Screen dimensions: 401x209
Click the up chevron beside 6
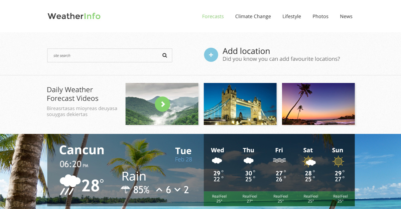tap(159, 190)
